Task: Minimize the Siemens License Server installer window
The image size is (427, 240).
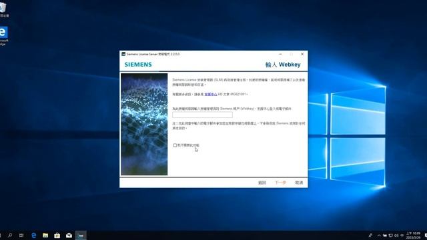Action: pos(280,54)
